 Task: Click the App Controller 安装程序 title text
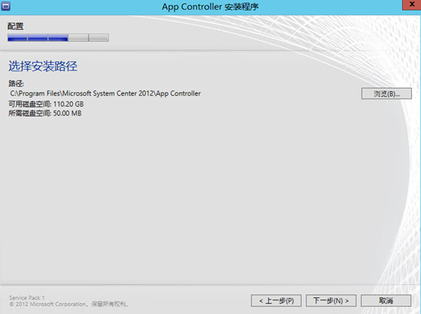click(x=210, y=7)
